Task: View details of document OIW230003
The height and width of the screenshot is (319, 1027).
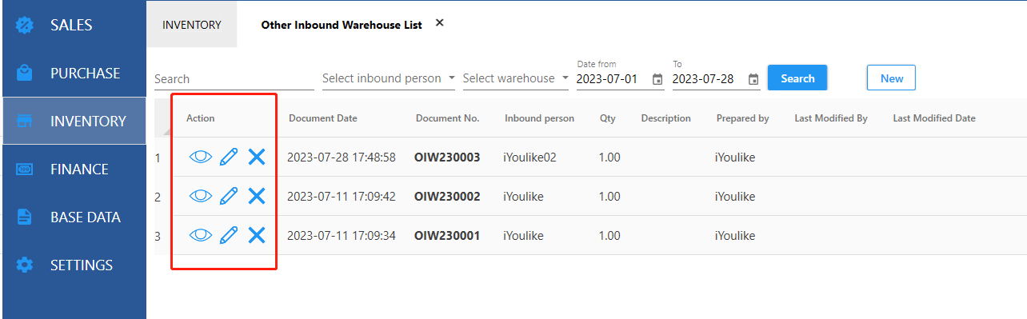Action: (x=201, y=158)
